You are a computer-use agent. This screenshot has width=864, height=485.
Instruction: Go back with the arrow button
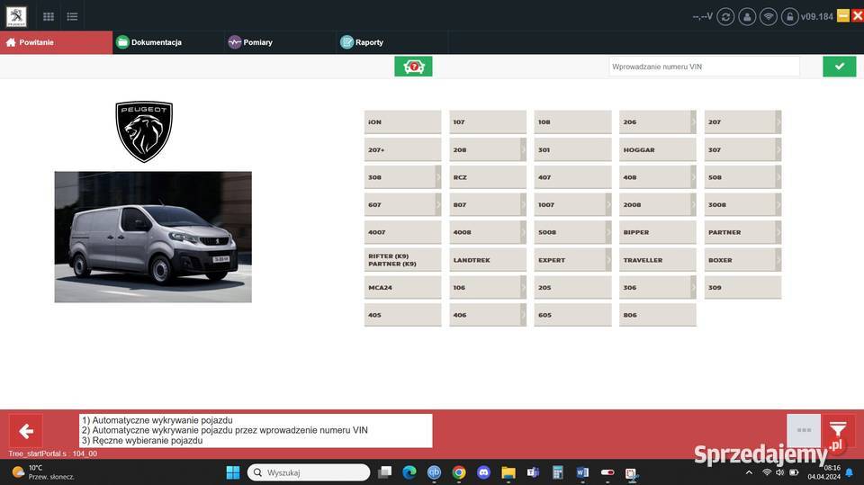[x=26, y=431]
